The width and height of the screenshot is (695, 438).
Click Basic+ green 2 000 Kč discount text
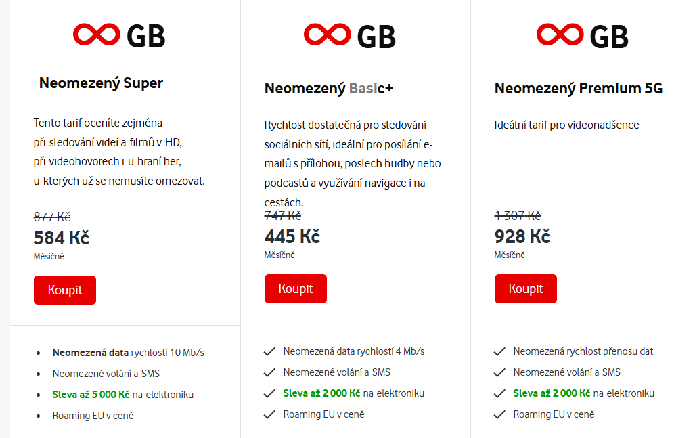pyautogui.click(x=321, y=393)
